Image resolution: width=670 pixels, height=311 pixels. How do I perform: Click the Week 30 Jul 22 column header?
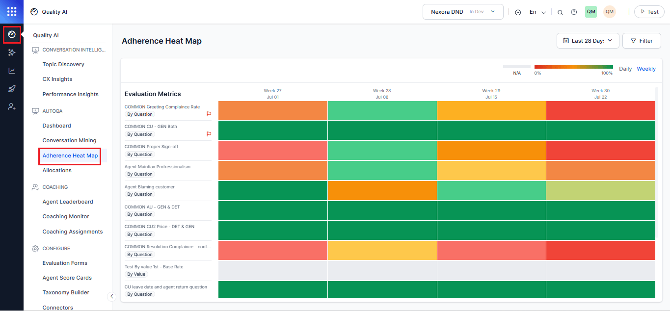600,94
